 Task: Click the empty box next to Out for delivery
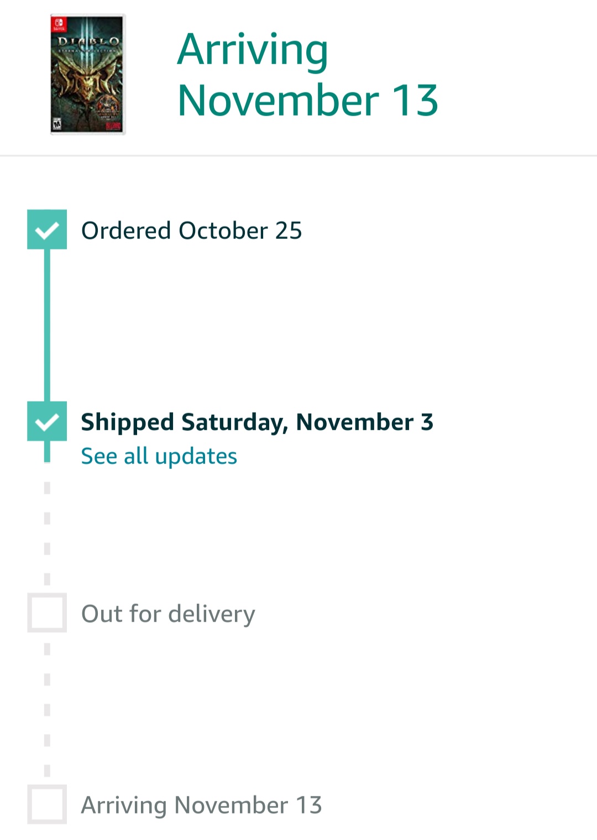[47, 613]
